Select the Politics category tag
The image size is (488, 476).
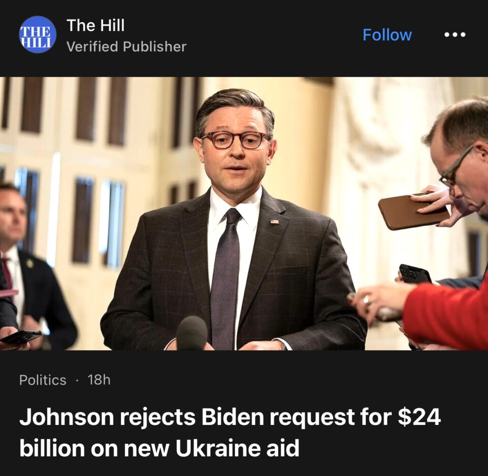[42, 380]
